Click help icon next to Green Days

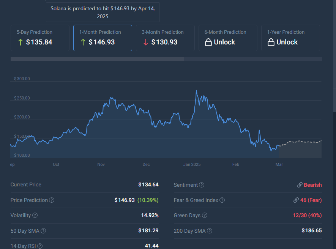[x=204, y=215]
